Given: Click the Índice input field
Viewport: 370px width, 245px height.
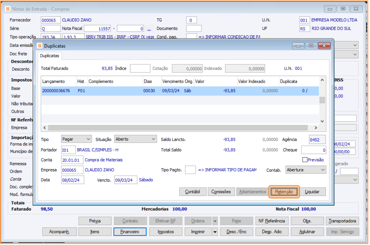Looking at the screenshot, I should pyautogui.click(x=140, y=68).
